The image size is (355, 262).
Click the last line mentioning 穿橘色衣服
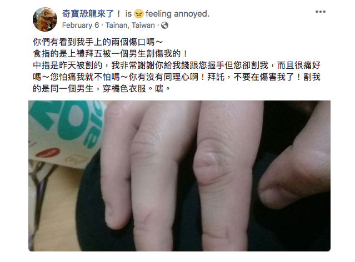coord(101,89)
